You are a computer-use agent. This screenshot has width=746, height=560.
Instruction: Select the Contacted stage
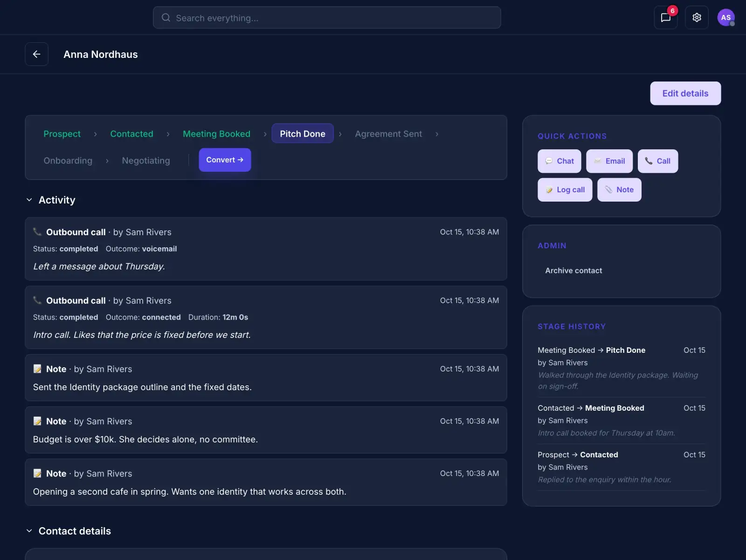[x=131, y=134]
